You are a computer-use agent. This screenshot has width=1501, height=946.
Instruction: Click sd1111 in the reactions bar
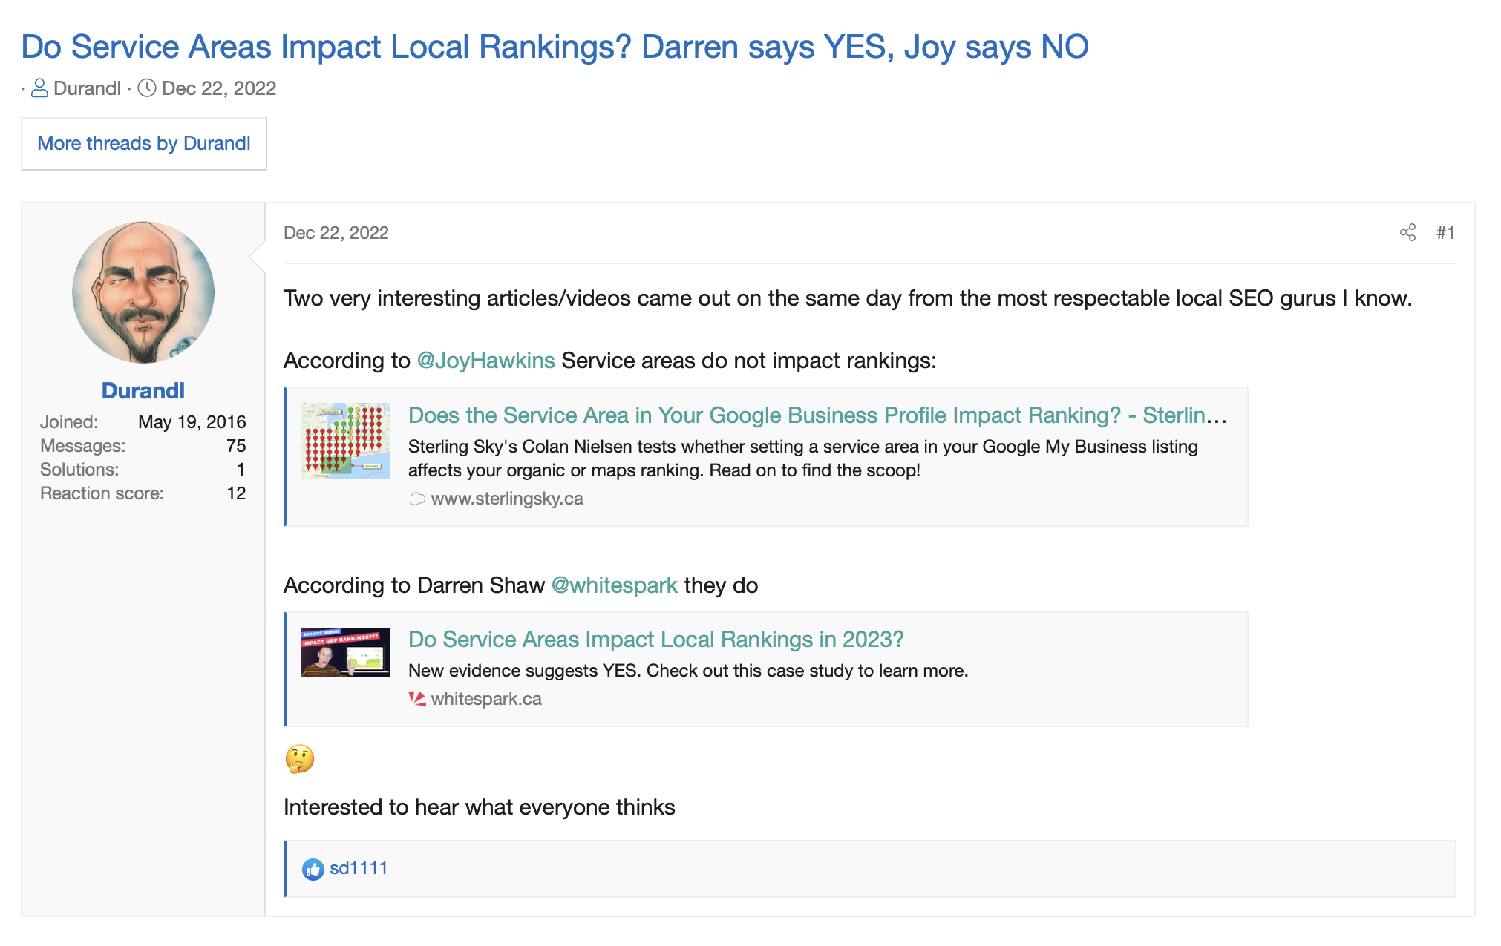[x=359, y=868]
